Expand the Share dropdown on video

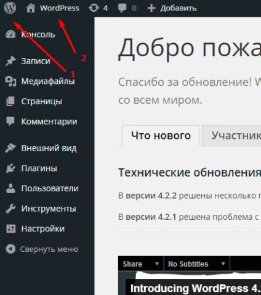coord(141,264)
